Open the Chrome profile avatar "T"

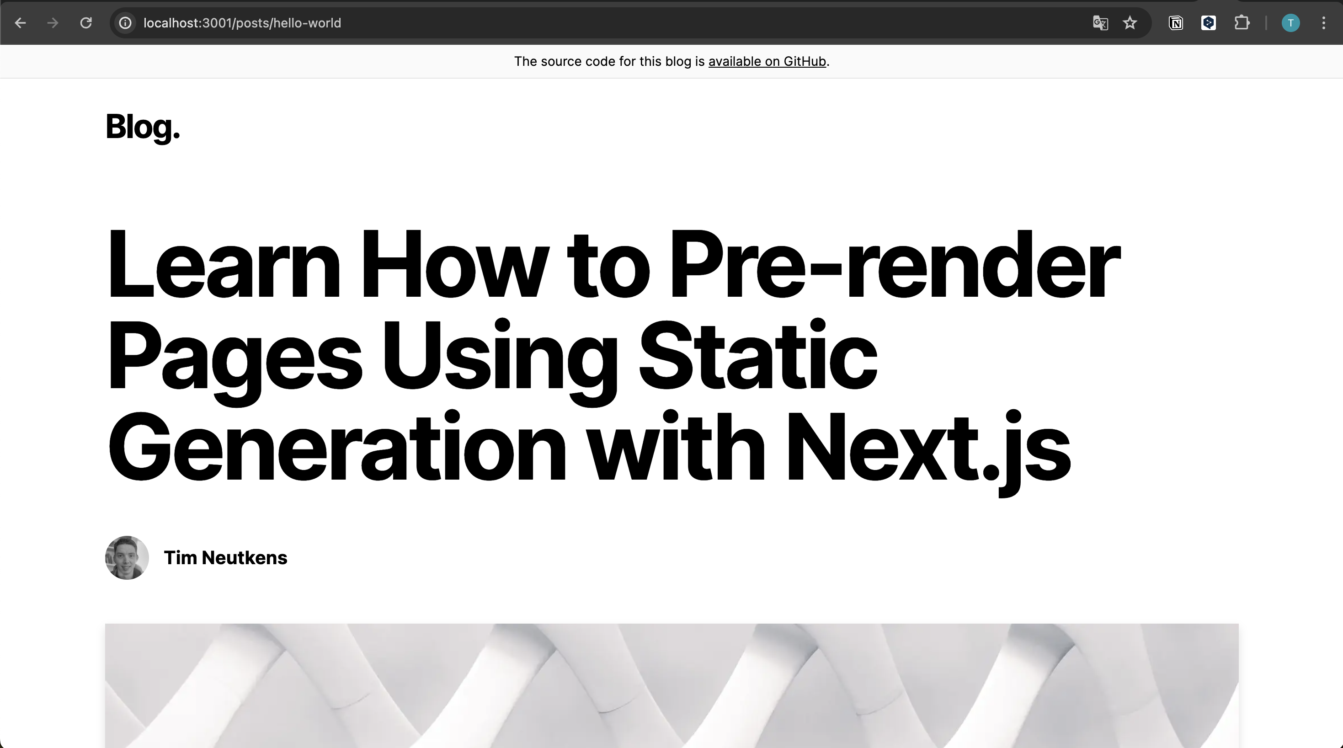tap(1290, 23)
